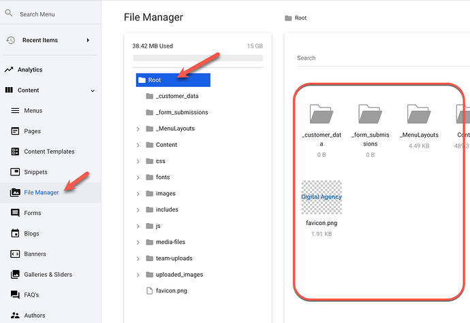Click the Recent Items clock icon
The image size is (470, 323).
[10, 40]
